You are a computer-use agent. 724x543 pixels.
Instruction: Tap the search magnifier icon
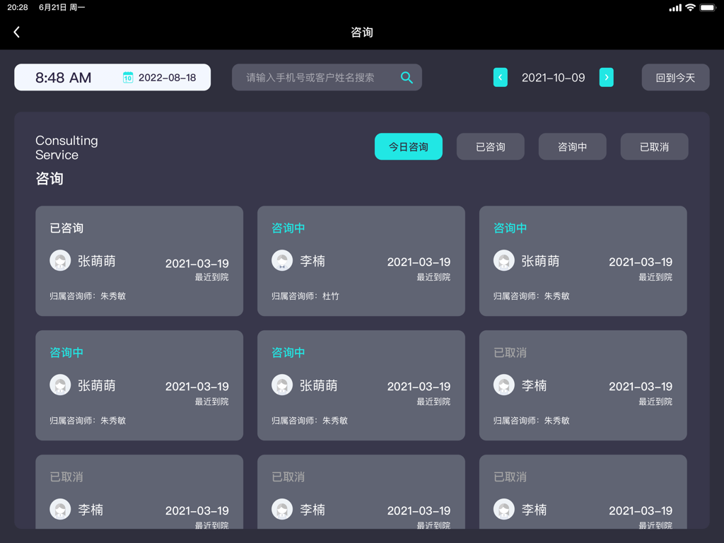pos(407,78)
